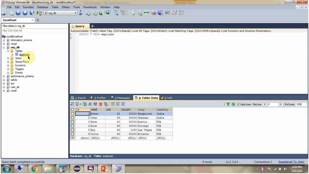Switch to Text view icon in result toolbar

point(123,104)
